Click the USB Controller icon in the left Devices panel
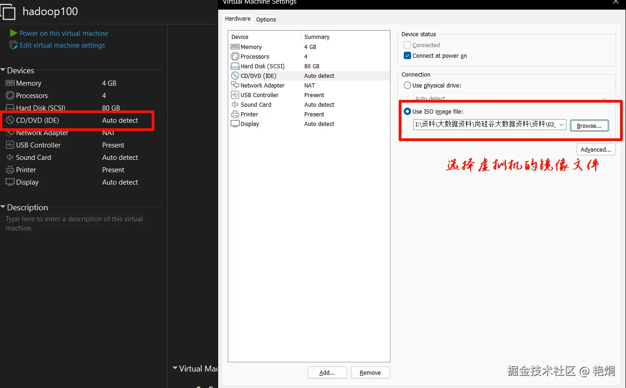 [10, 145]
